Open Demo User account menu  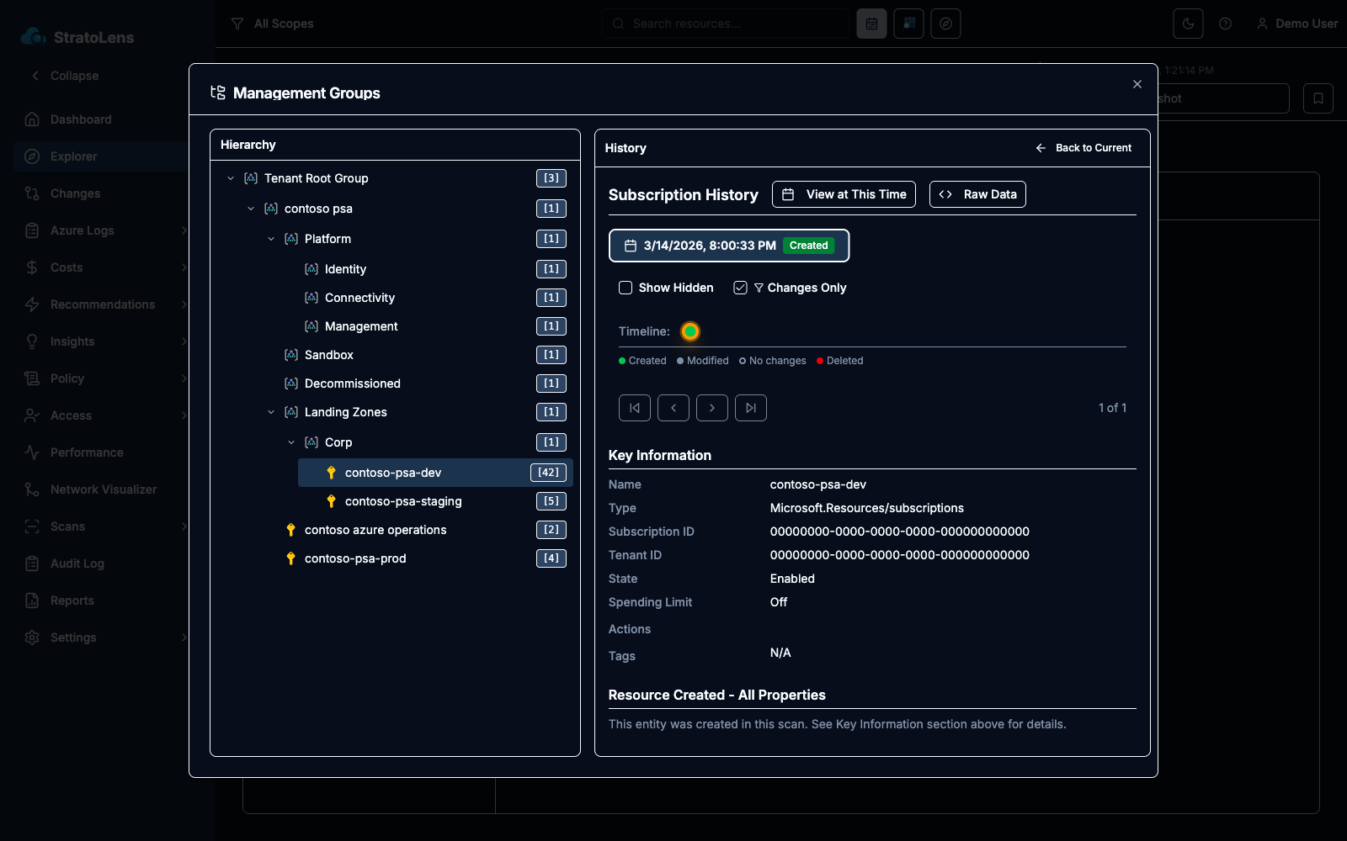point(1296,24)
